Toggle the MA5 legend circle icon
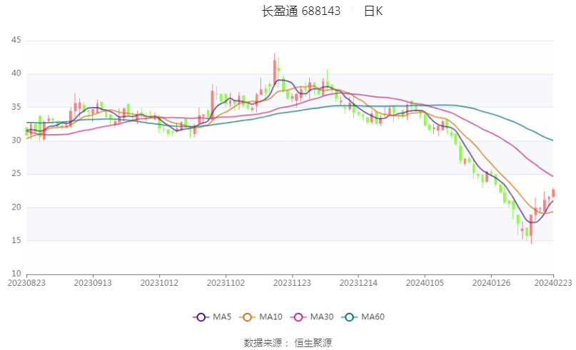576x350 pixels. point(201,317)
